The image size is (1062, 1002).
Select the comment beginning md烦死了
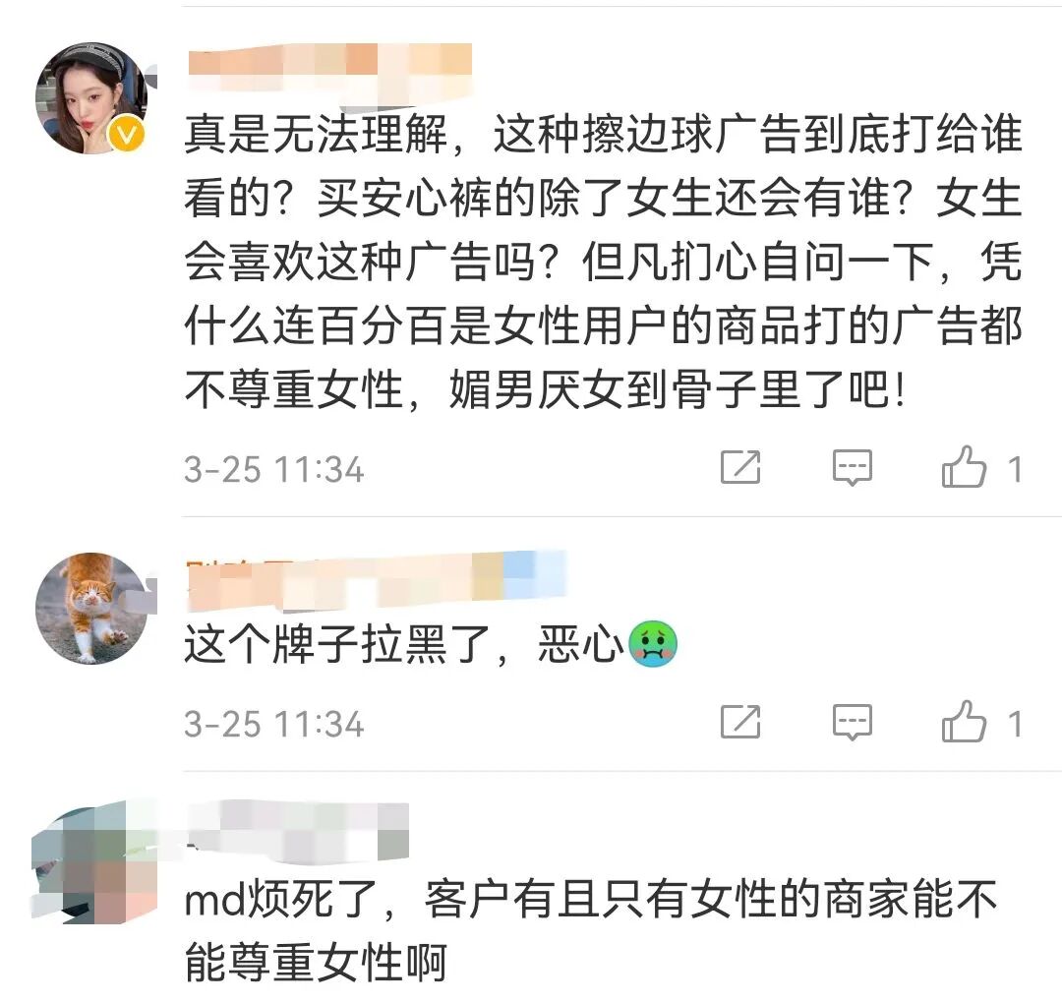[591, 931]
